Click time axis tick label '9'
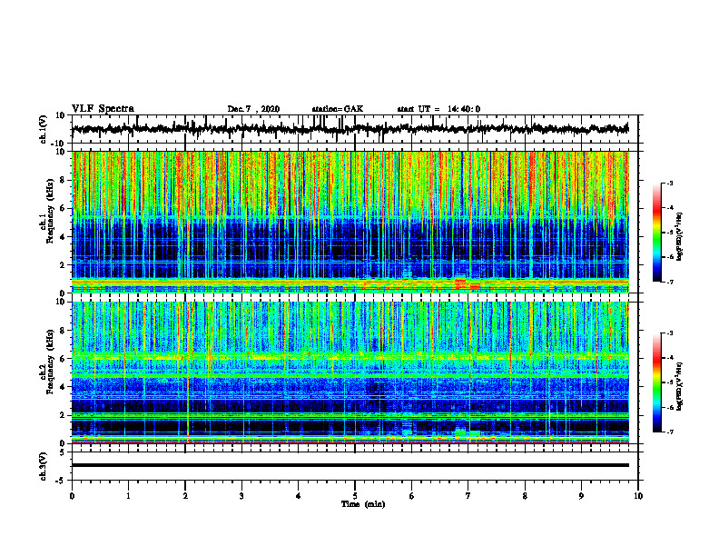 581,496
